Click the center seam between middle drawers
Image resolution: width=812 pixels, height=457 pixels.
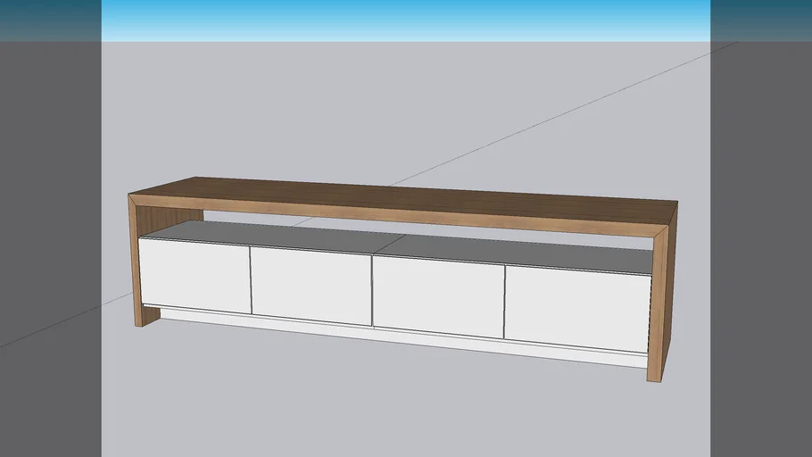click(372, 290)
